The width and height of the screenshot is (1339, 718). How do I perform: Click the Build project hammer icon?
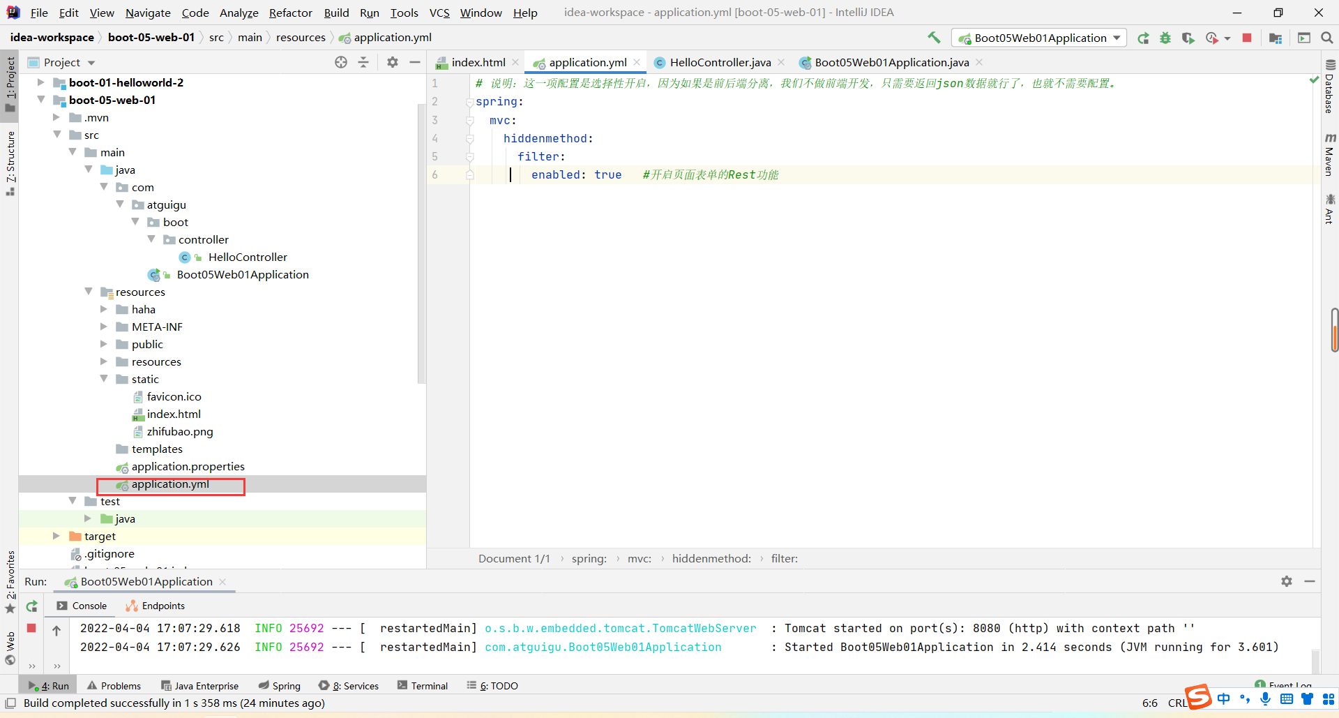934,38
